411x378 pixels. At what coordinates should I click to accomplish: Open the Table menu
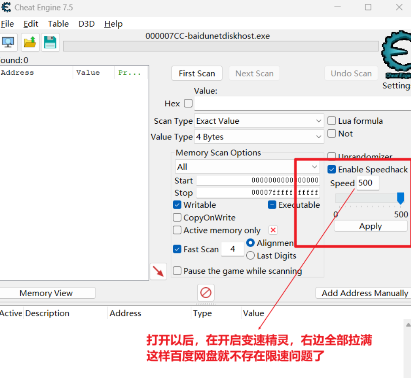pyautogui.click(x=58, y=24)
